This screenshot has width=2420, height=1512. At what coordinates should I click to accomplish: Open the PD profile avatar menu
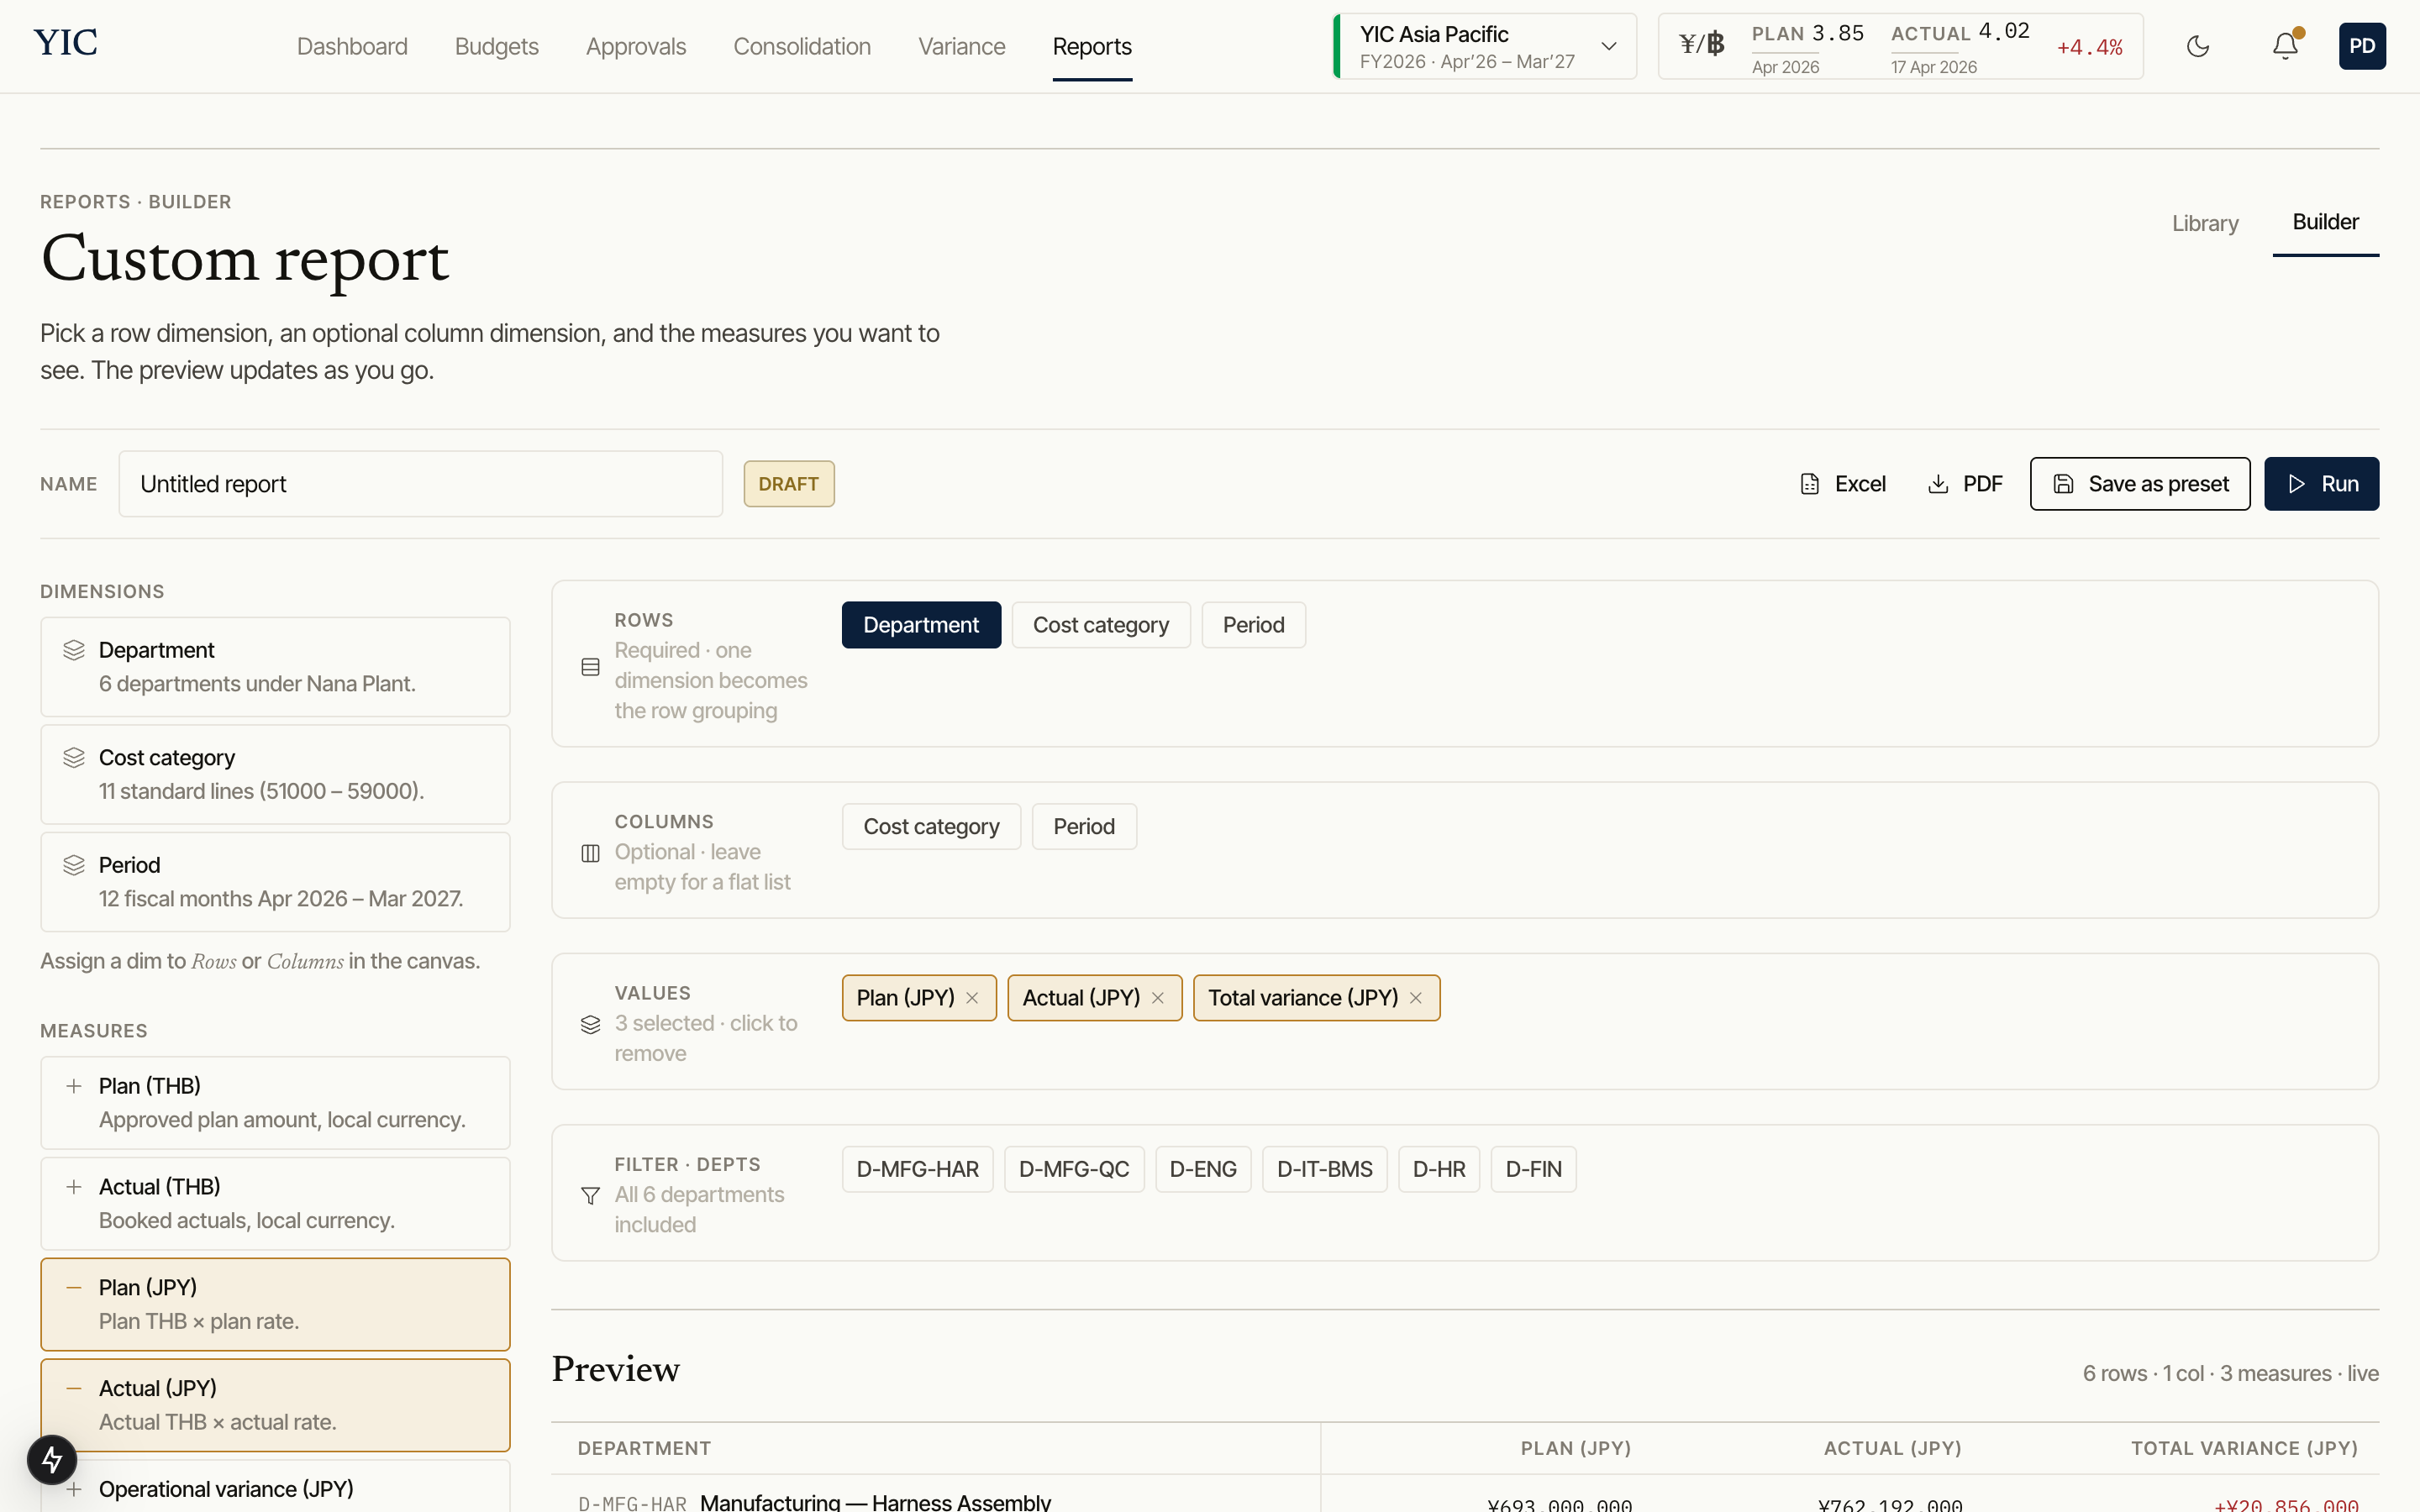point(2363,46)
